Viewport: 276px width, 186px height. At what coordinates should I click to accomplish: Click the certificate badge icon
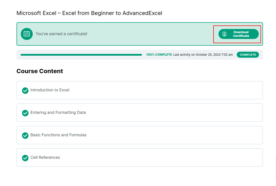(27, 34)
